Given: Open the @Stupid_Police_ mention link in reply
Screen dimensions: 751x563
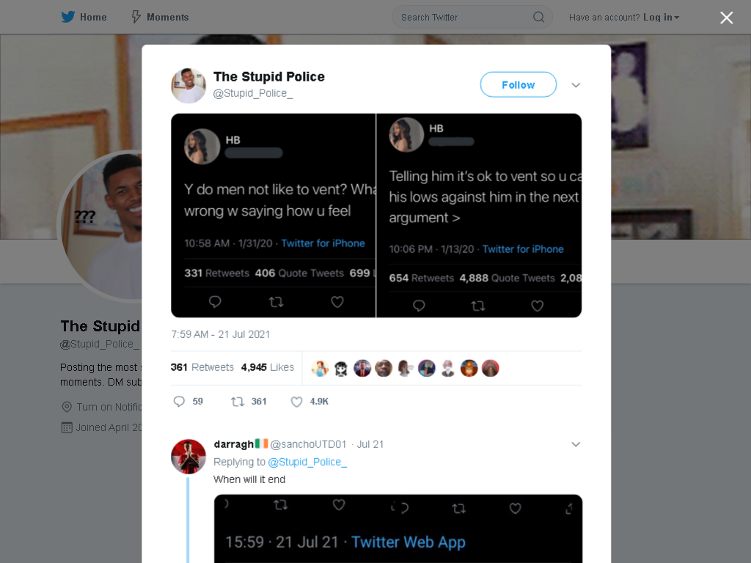Looking at the screenshot, I should point(307,462).
